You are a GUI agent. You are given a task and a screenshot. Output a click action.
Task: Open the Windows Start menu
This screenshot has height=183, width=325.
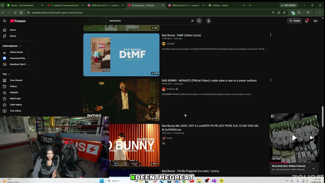click(x=102, y=181)
